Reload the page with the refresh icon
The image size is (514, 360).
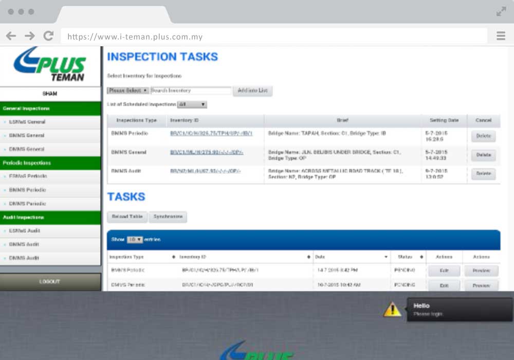[x=48, y=35]
